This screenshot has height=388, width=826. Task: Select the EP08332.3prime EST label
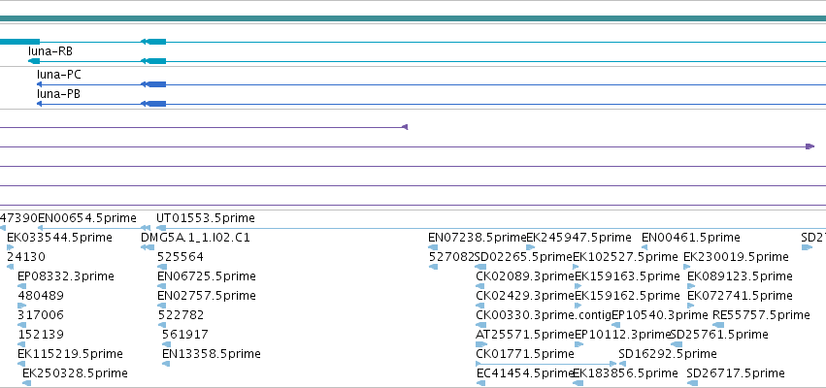click(x=66, y=276)
